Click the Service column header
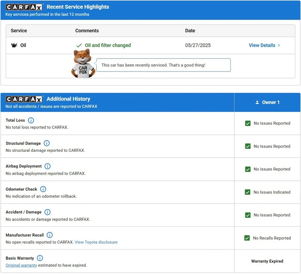The image size is (301, 274). click(x=19, y=31)
